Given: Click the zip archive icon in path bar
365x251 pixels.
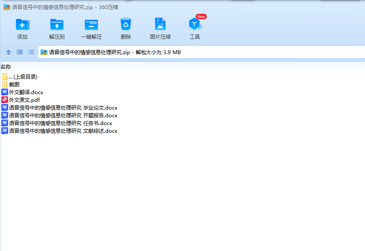Looking at the screenshot, I should 44,52.
